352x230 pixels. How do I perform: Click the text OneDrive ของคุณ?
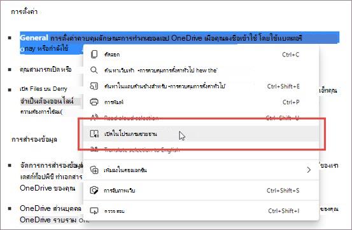point(47,188)
